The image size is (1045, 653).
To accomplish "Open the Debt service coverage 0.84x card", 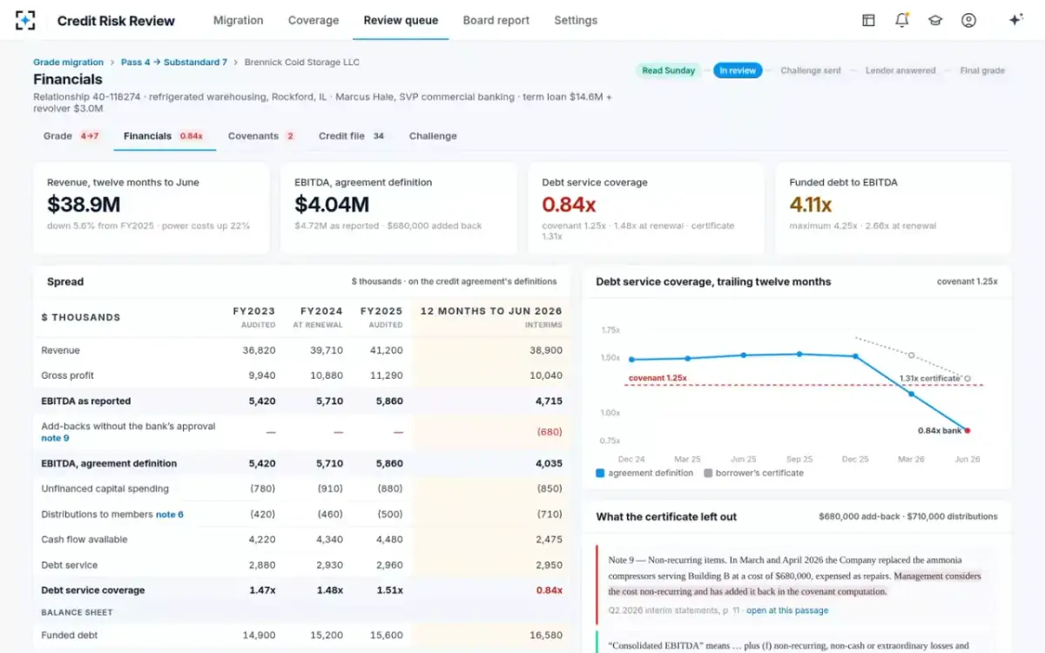I will [646, 208].
